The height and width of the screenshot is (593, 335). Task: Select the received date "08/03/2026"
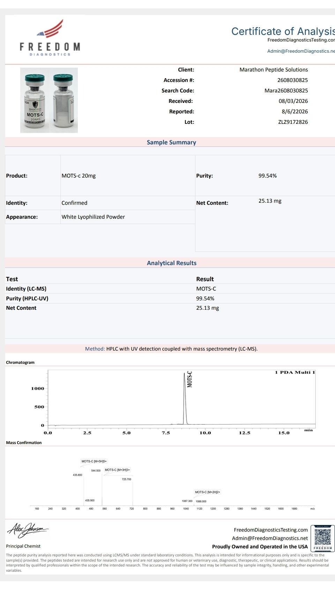[293, 101]
